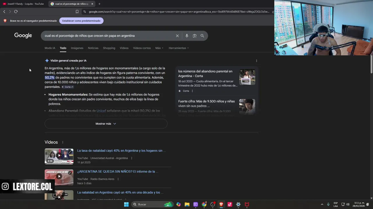373x209 pixels.
Task: Click the taskbar microphone tray icon
Action: pos(328,204)
